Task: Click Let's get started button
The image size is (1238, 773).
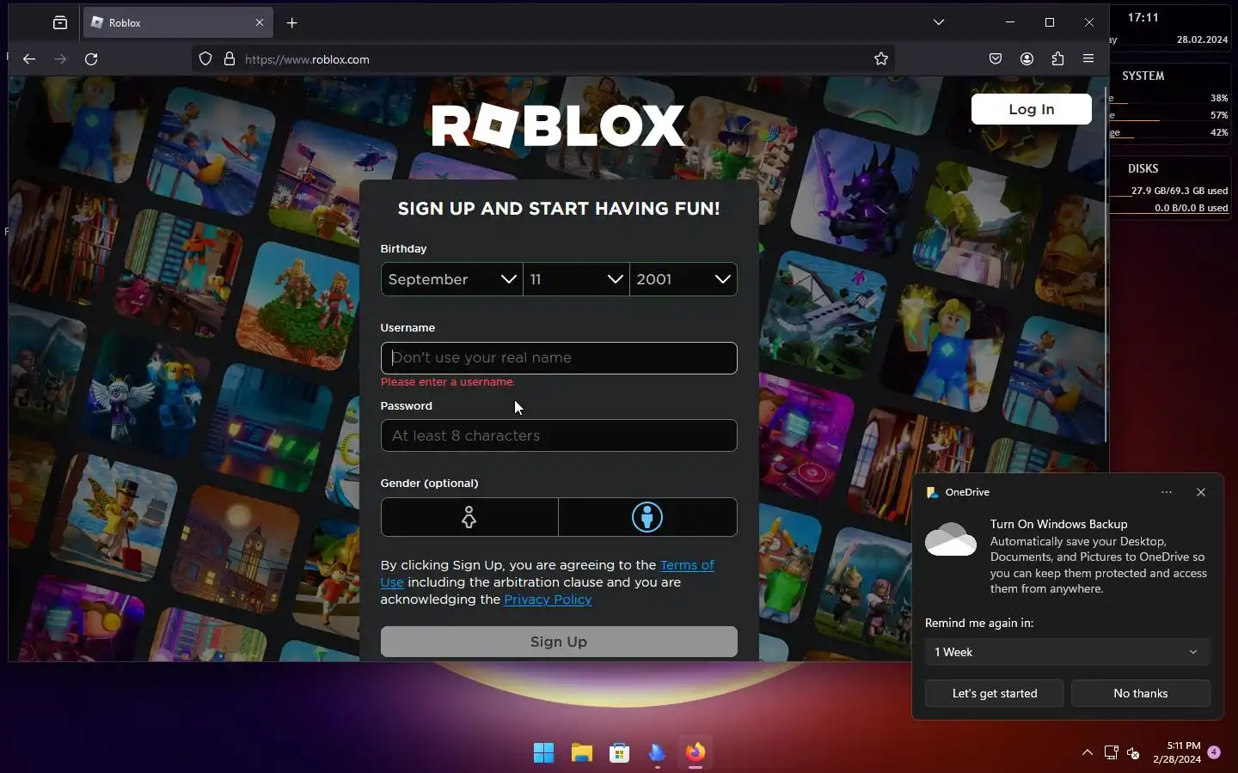Action: (995, 693)
